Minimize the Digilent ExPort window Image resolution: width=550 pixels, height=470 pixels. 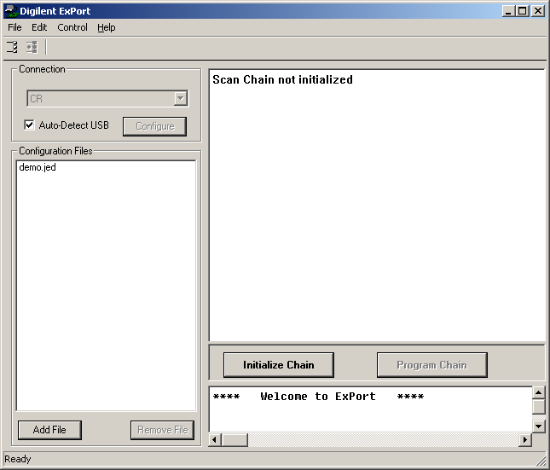coord(507,11)
